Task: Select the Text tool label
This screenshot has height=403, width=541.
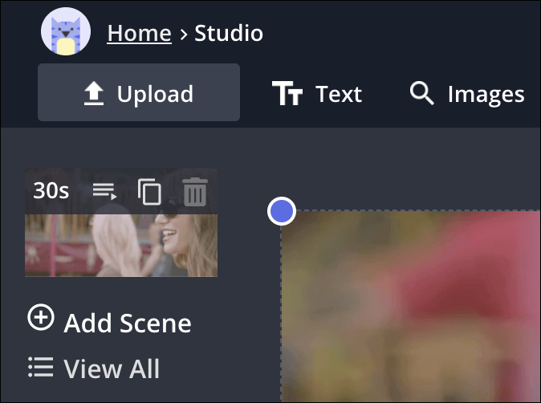Action: pyautogui.click(x=338, y=95)
